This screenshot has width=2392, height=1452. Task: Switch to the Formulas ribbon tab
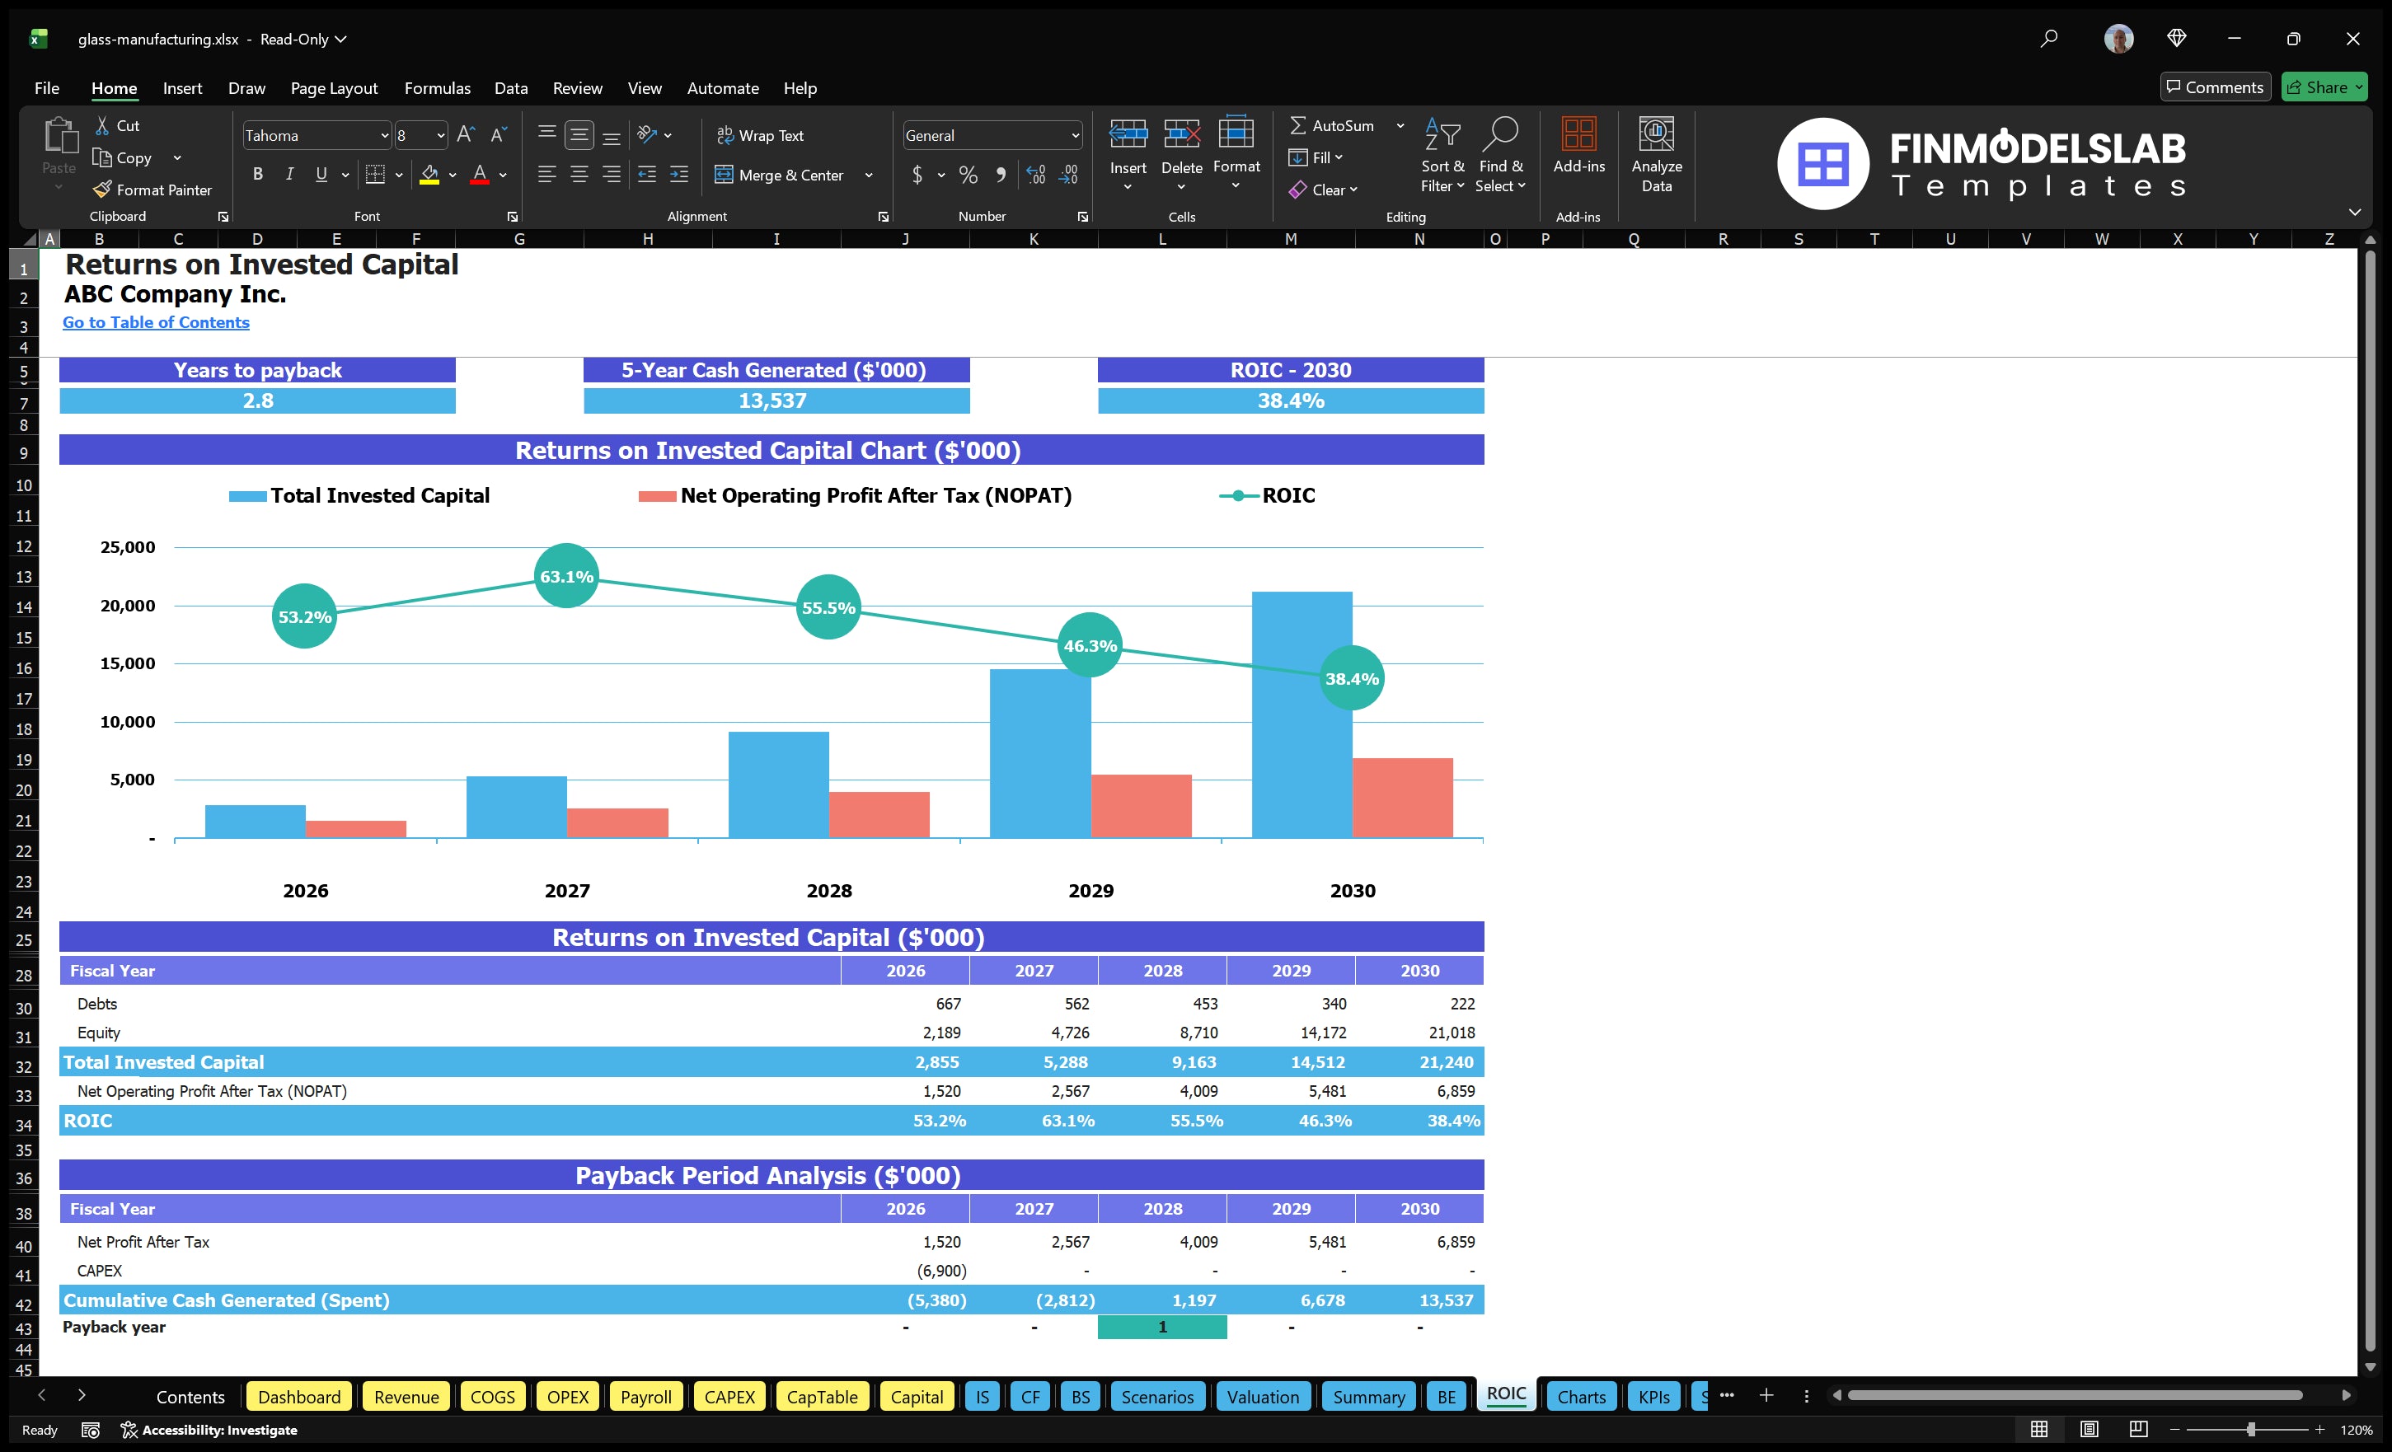click(437, 87)
